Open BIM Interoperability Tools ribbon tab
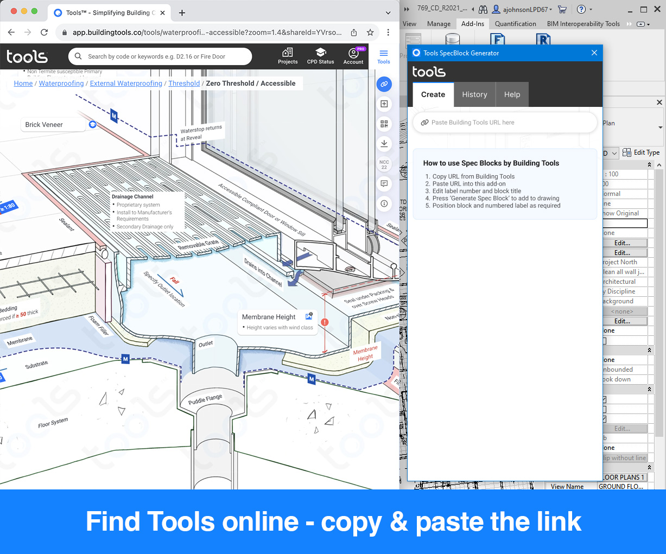Image resolution: width=666 pixels, height=554 pixels. [583, 24]
